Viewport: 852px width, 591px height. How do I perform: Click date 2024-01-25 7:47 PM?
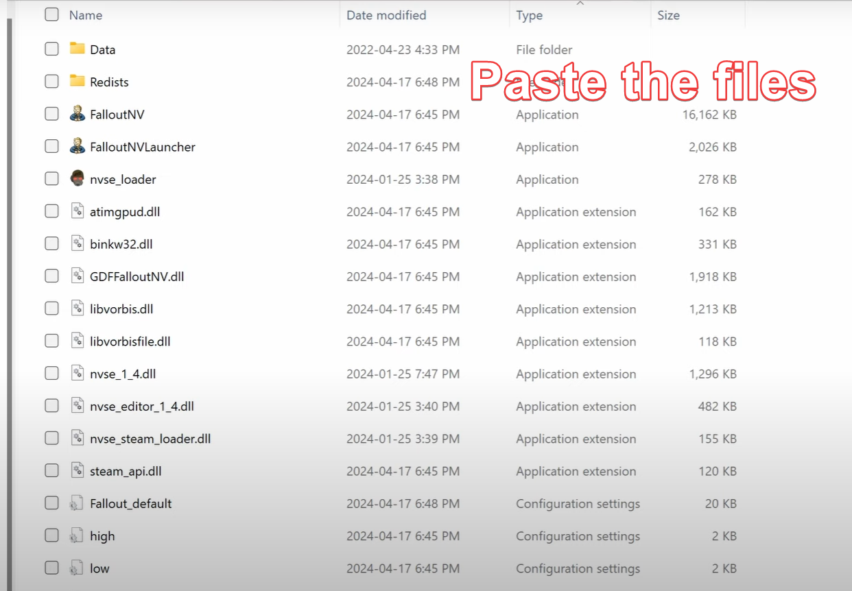coord(403,374)
